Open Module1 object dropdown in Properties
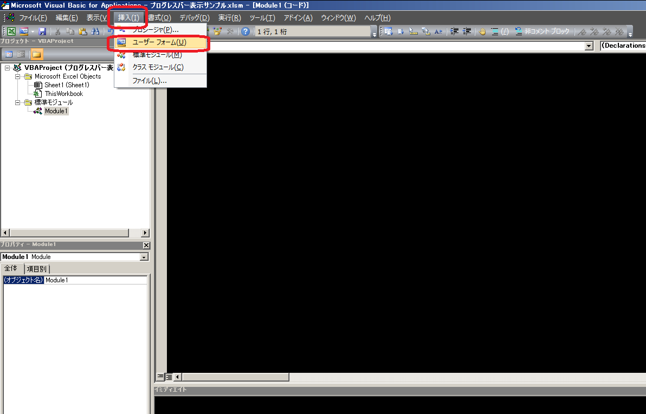Screen dimensions: 646x414 144,257
